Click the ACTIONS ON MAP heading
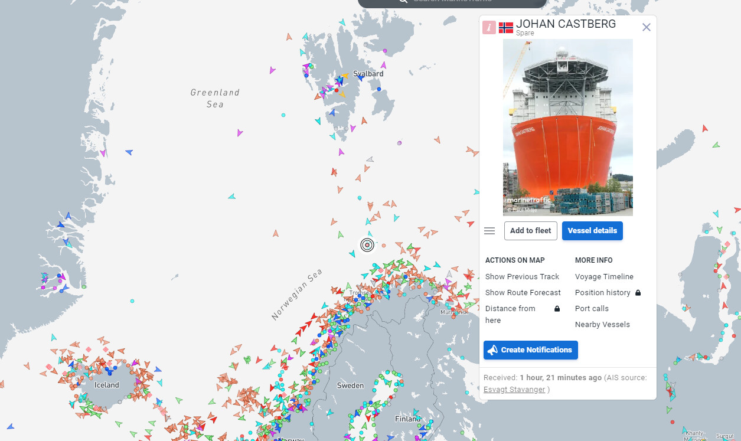Viewport: 741px width, 441px height. [x=515, y=260]
